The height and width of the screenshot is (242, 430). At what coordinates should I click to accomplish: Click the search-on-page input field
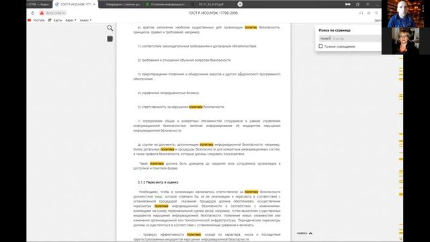(350, 38)
